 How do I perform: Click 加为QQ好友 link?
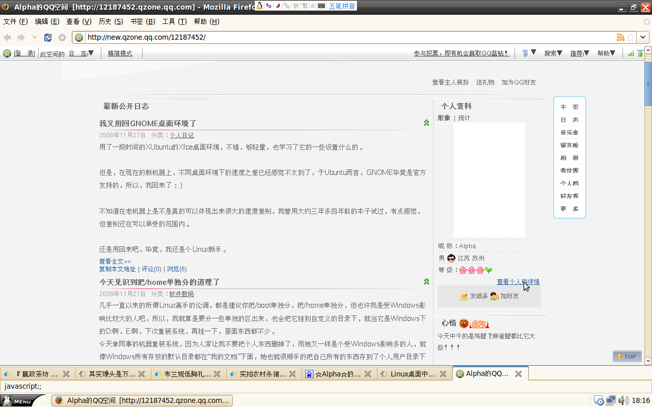(x=519, y=82)
